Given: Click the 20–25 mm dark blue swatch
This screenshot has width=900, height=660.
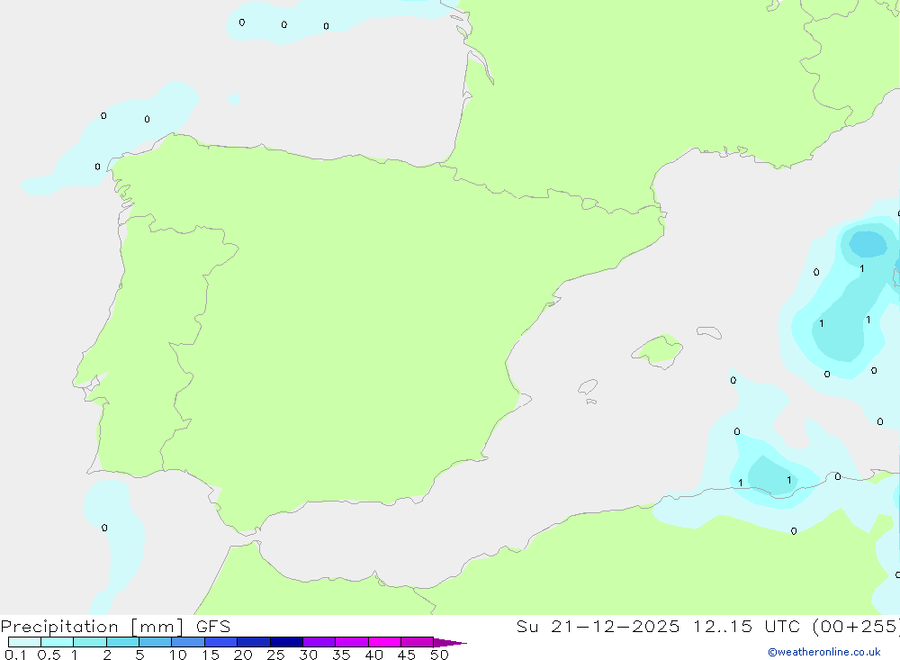Looking at the screenshot, I should (253, 642).
